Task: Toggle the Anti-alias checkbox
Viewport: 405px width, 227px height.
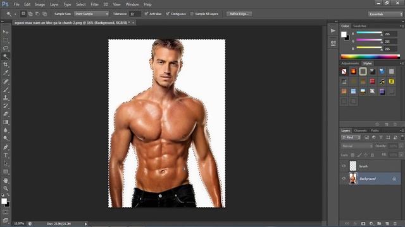Action: click(146, 14)
